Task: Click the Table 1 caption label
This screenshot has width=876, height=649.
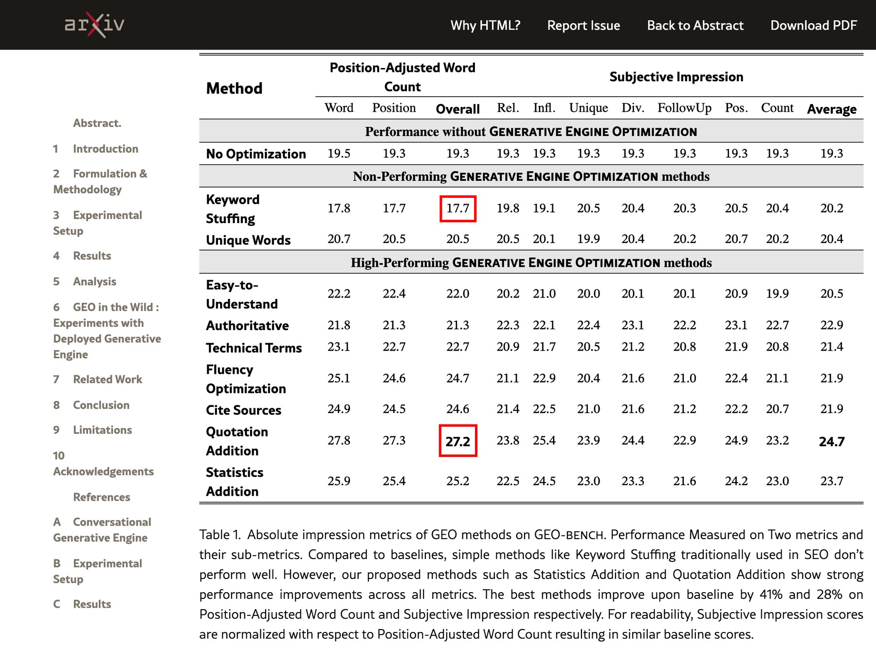Action: tap(220, 535)
